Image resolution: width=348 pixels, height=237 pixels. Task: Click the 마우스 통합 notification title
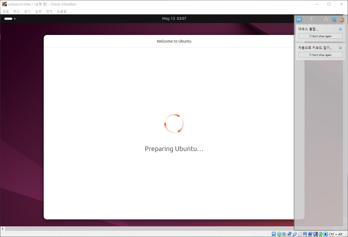point(308,29)
